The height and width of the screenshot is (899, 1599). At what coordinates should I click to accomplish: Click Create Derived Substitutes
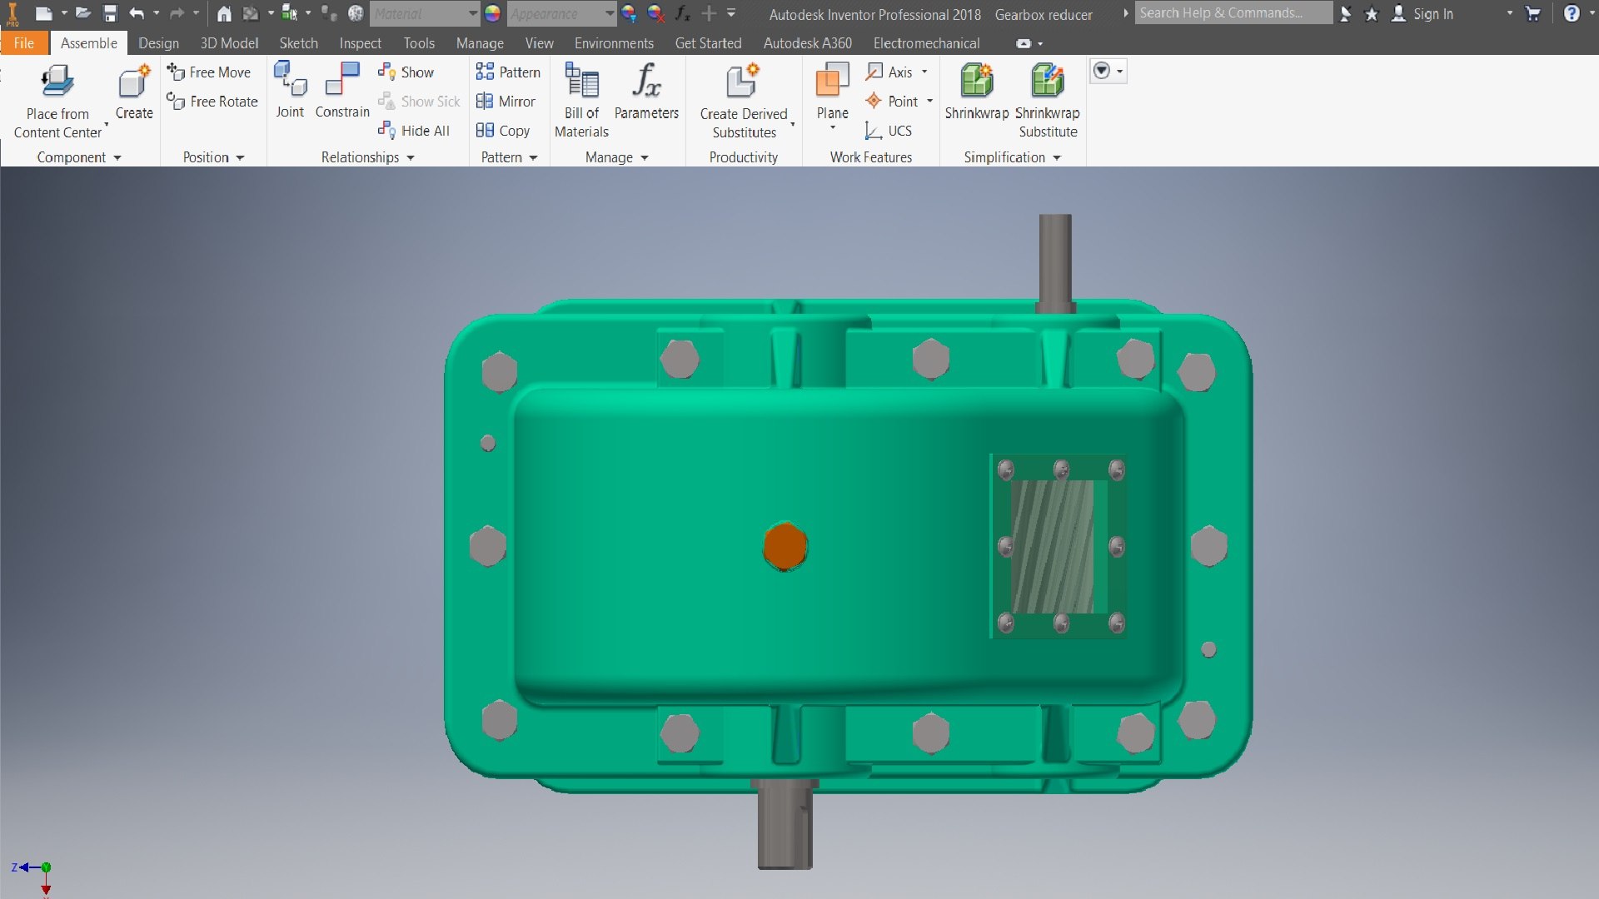click(x=744, y=101)
